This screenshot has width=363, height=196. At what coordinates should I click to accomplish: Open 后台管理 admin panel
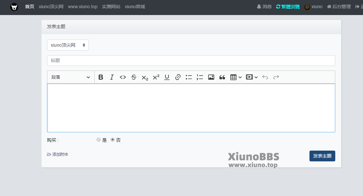click(x=339, y=7)
